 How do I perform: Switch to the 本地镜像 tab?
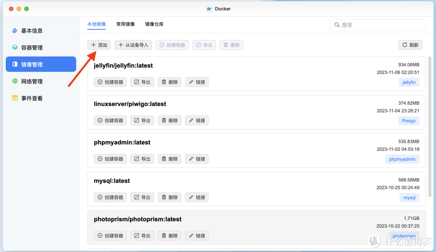[96, 24]
